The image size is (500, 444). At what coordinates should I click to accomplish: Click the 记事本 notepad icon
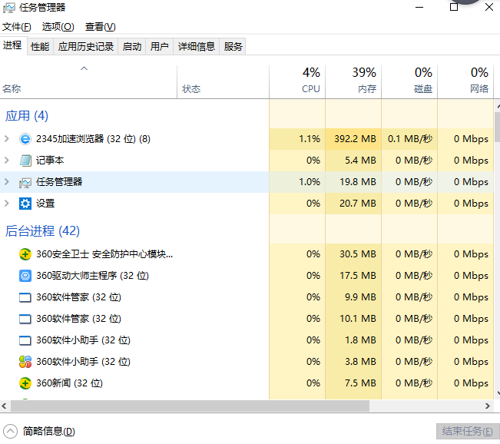(25, 161)
